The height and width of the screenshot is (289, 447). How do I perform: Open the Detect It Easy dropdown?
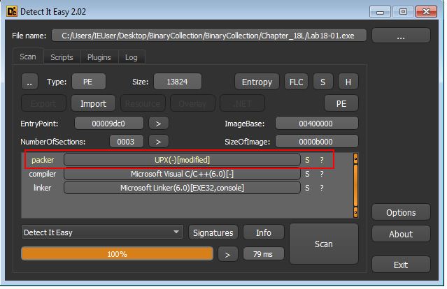point(102,232)
